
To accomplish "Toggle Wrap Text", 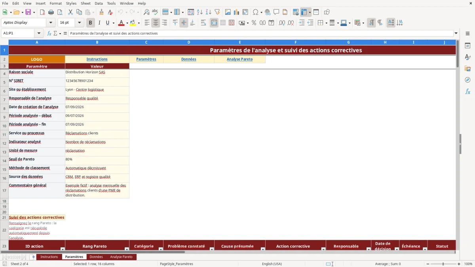I will (203, 23).
